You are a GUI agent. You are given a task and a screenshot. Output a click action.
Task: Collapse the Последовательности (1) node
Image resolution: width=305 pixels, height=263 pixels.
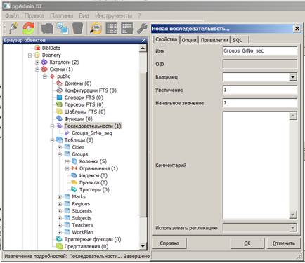tap(52, 126)
